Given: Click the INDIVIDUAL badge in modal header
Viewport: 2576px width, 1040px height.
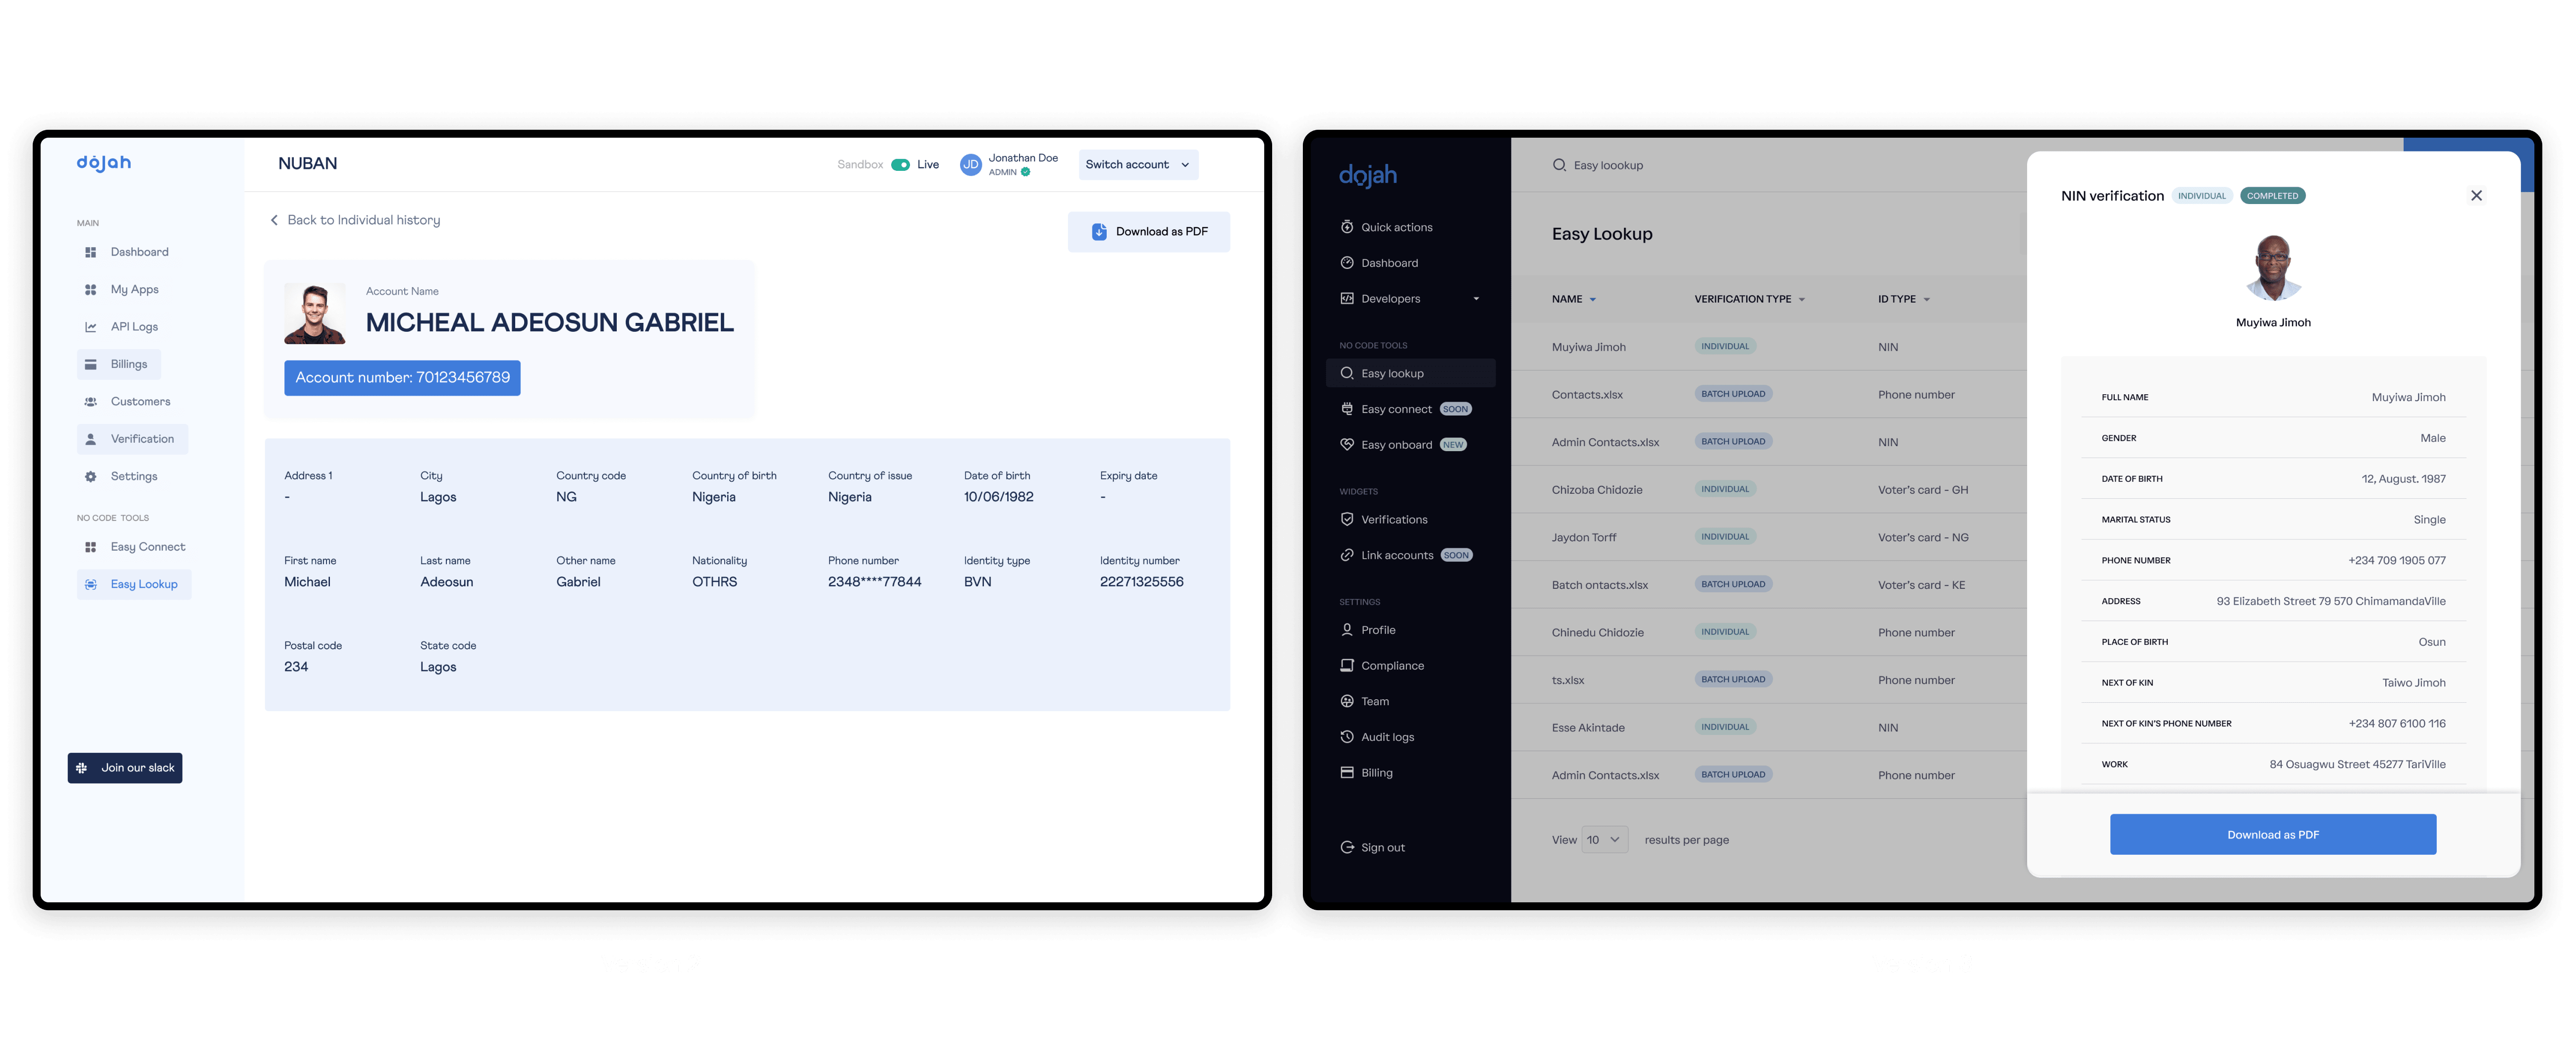Looking at the screenshot, I should [x=2202, y=196].
